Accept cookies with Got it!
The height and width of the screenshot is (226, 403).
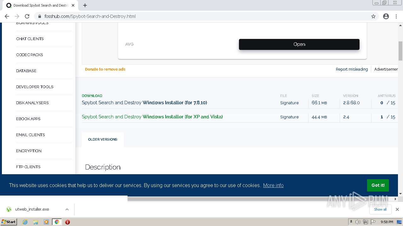378,185
